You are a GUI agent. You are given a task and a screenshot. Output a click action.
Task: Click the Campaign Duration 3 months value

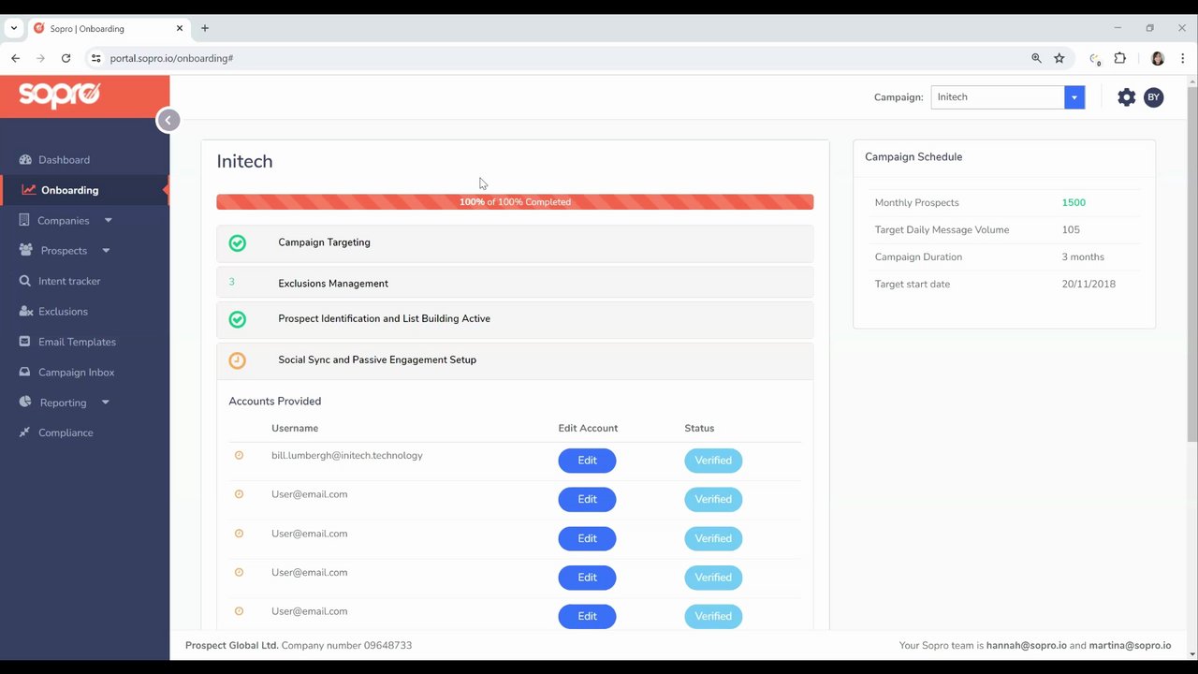1083,256
